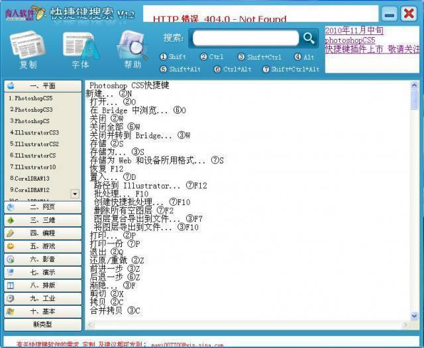Insert the ⑤ Shift+Alt modifier symbol
This screenshot has height=348, width=424.
point(180,69)
